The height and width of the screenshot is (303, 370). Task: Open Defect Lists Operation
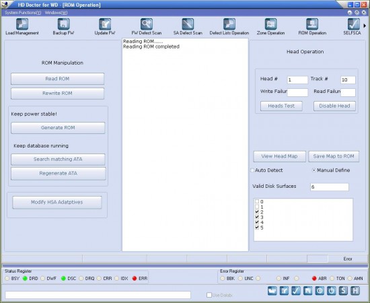pos(229,27)
